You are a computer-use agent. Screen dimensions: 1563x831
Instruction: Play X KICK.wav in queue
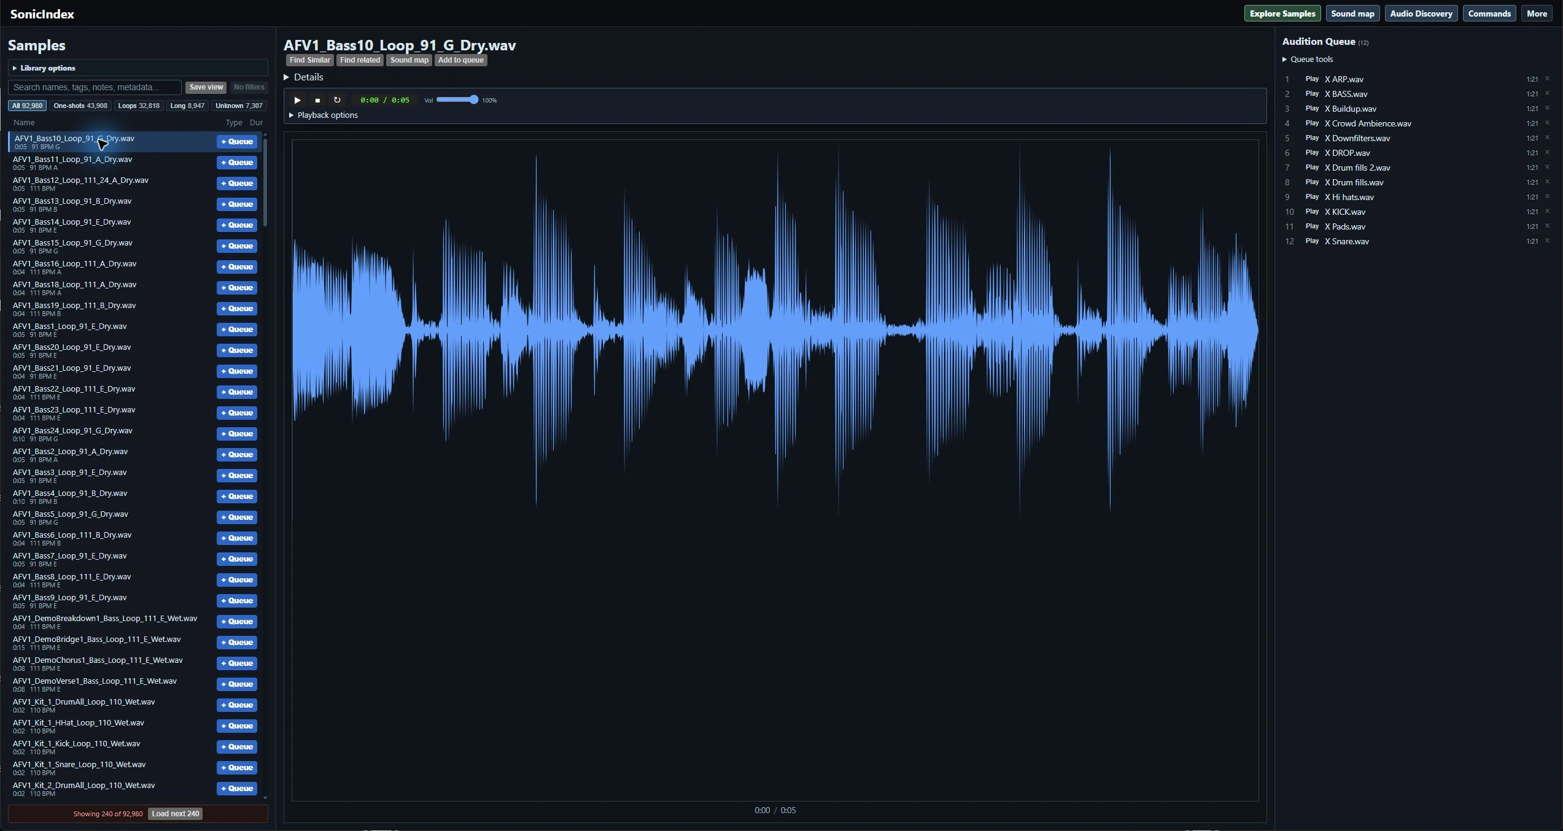coord(1312,212)
